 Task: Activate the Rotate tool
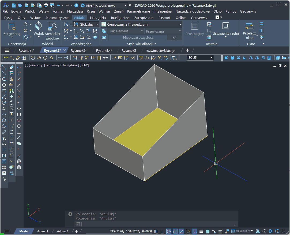coord(12,103)
